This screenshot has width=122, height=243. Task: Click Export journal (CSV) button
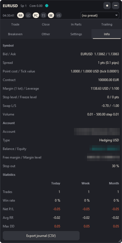(x=41, y=236)
